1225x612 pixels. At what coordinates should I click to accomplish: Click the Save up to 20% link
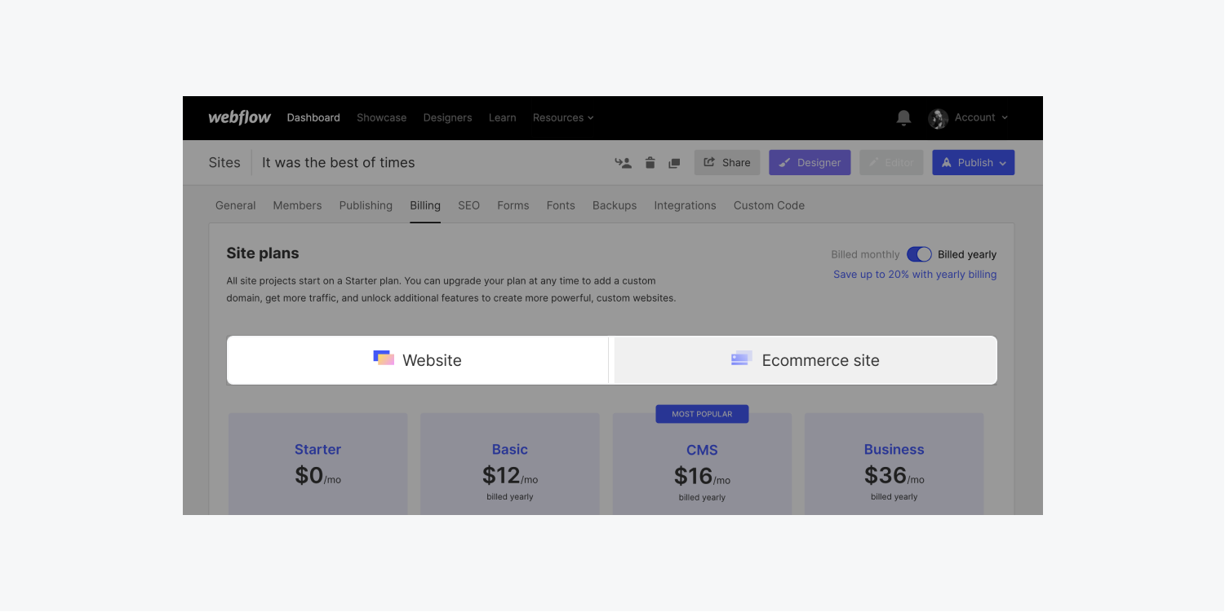914,275
